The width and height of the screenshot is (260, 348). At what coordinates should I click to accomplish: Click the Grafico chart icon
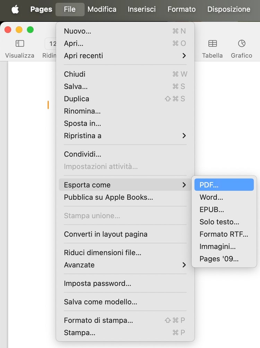coord(242,44)
